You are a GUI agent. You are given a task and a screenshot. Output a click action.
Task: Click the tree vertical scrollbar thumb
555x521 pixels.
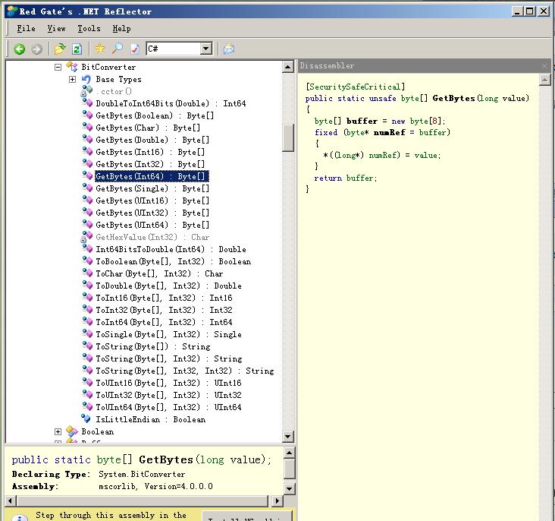[x=288, y=138]
